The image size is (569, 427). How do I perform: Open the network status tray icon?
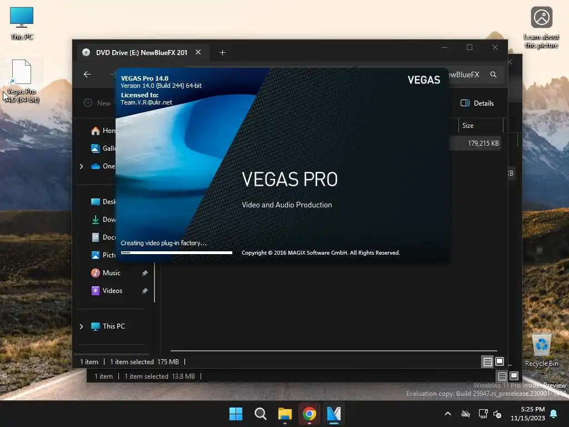click(483, 414)
